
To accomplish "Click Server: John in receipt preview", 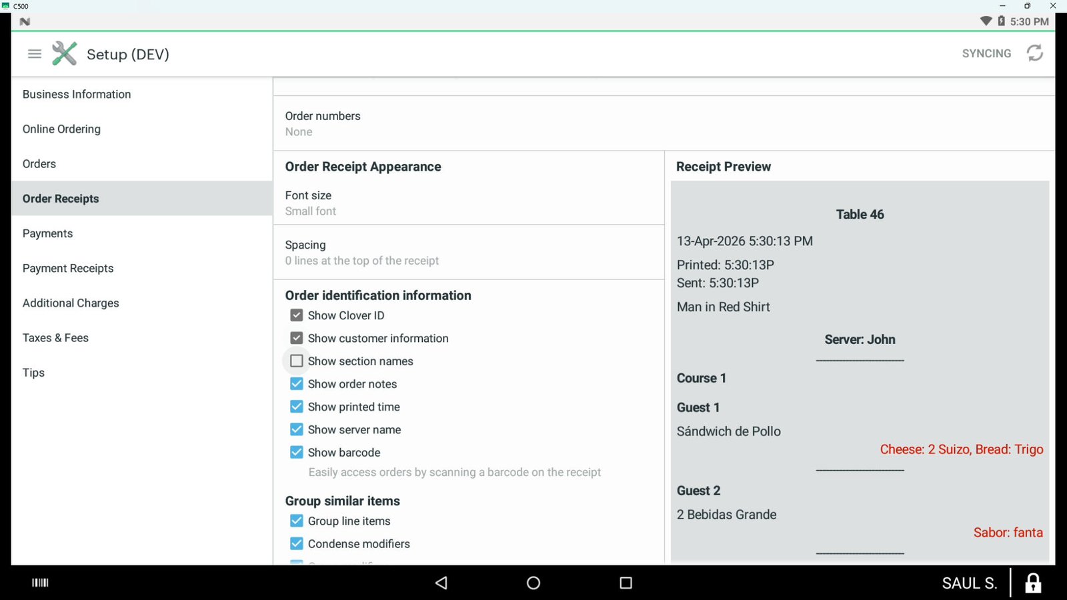I will click(860, 339).
